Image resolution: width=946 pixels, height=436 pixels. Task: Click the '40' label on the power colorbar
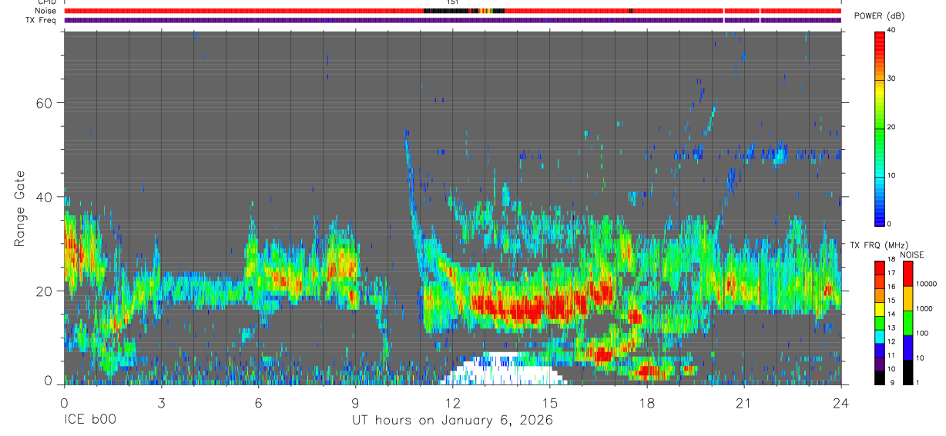[892, 31]
